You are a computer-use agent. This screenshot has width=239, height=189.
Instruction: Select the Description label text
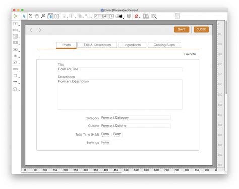[67, 77]
